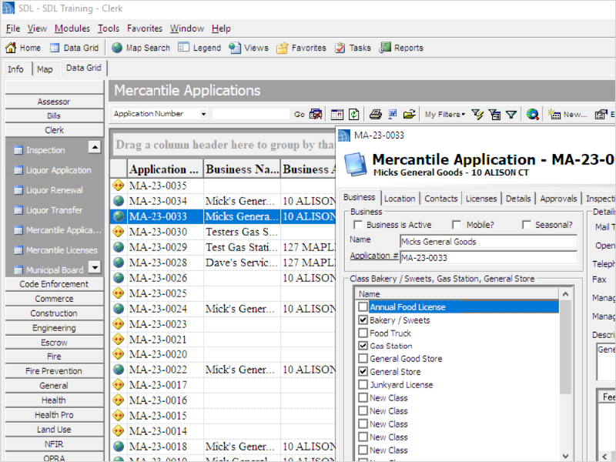Open Application Number search dropdown

click(x=203, y=114)
